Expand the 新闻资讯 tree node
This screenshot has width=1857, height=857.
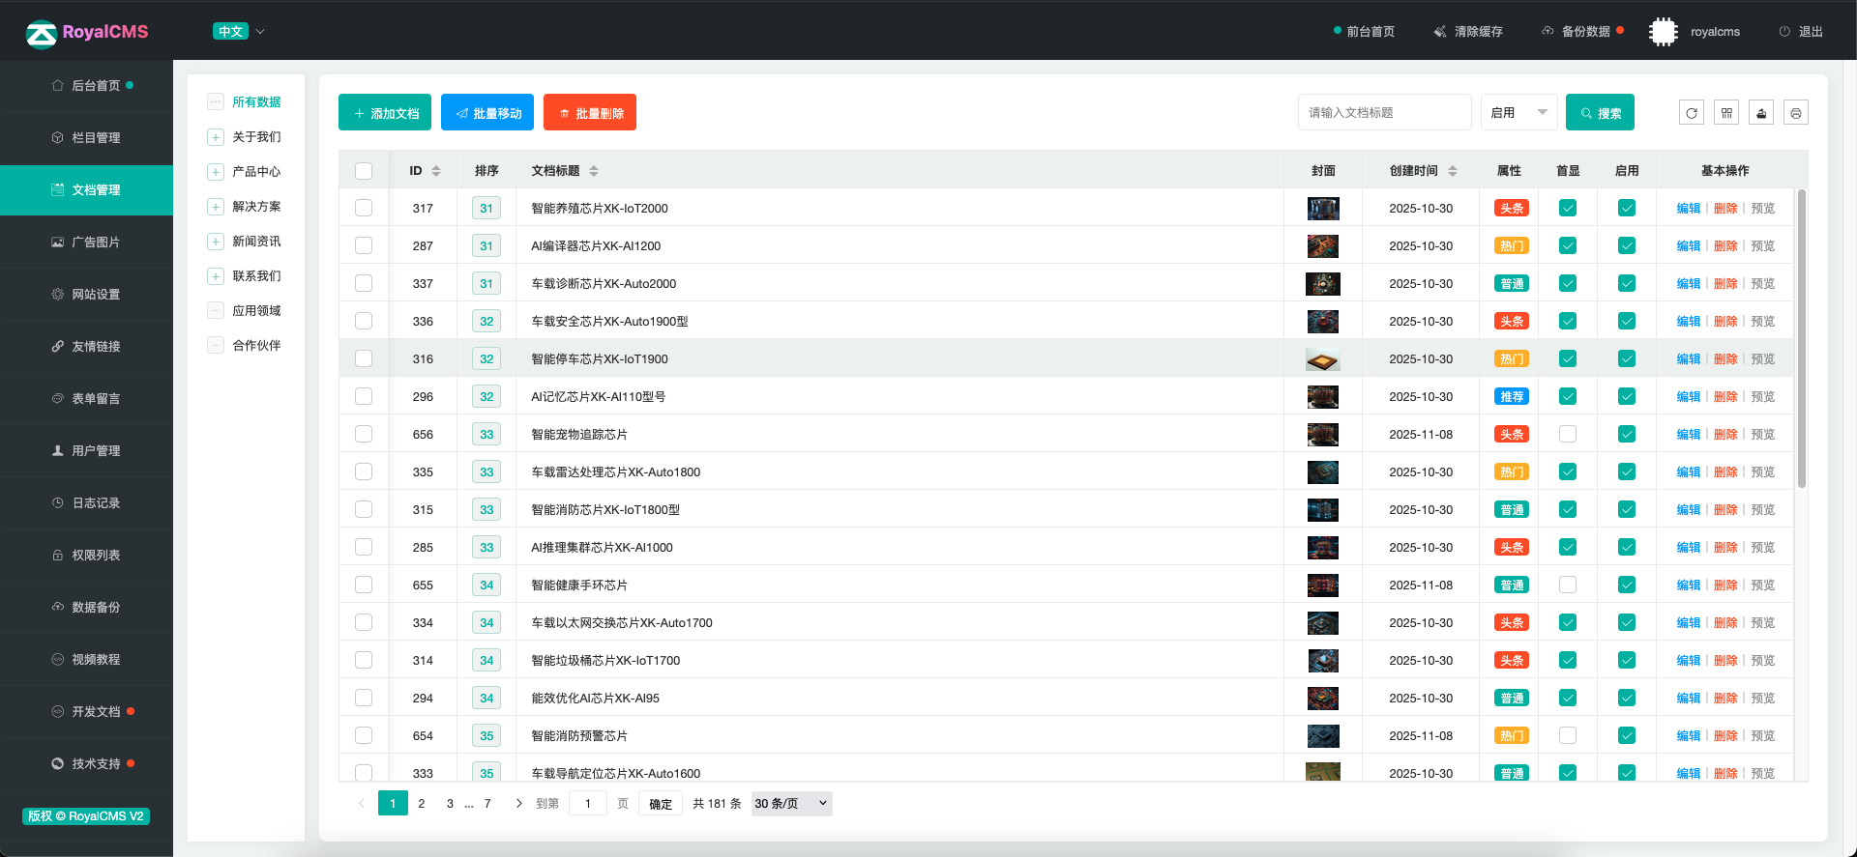216,242
